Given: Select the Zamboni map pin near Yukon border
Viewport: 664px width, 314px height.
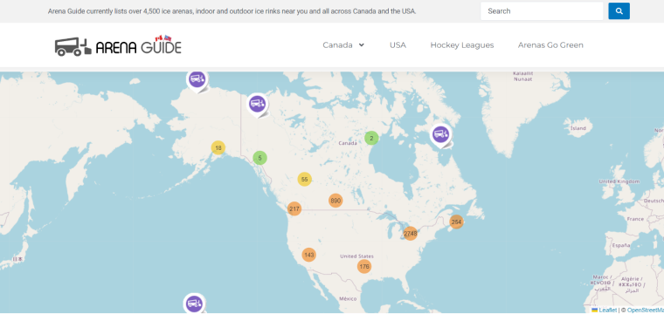Looking at the screenshot, I should (x=258, y=105).
